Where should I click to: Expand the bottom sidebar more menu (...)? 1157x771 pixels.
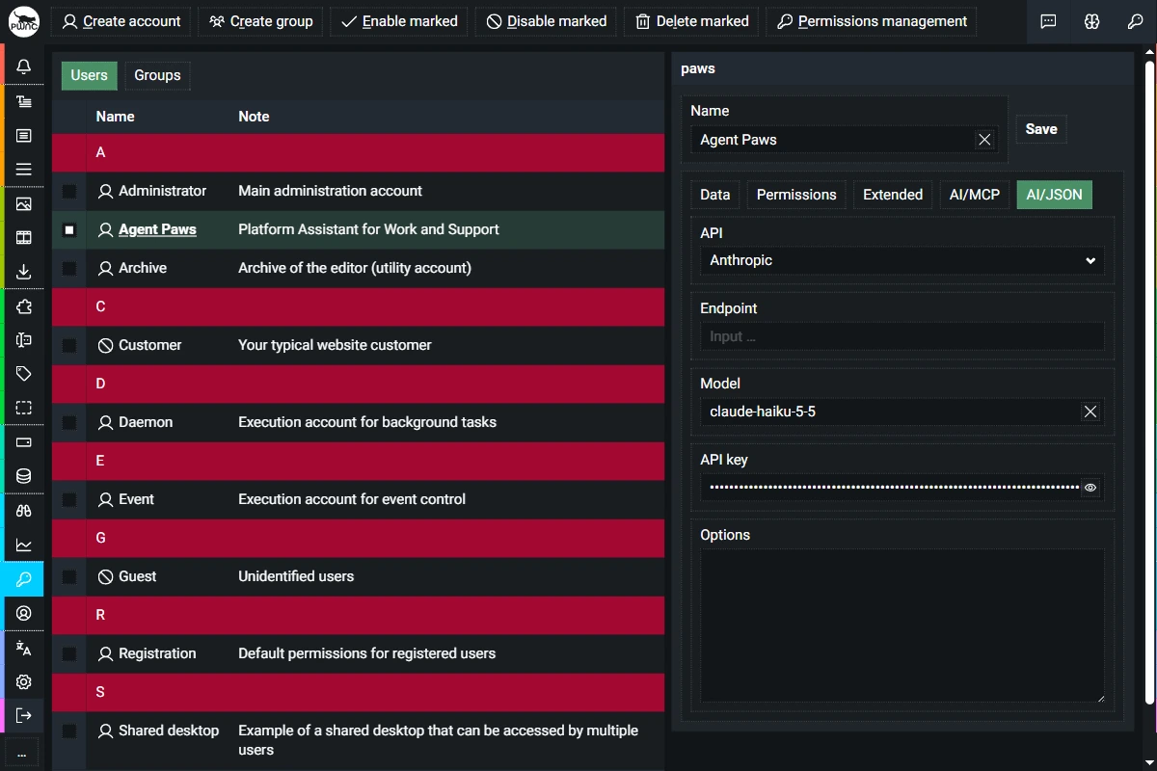tap(21, 753)
